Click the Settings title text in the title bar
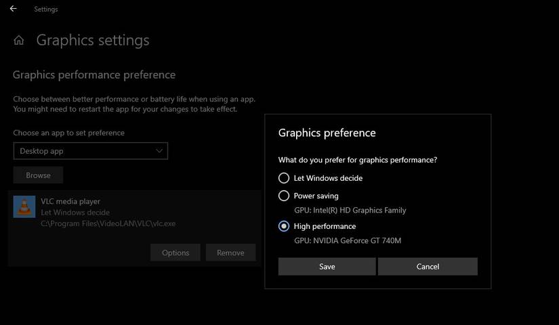The image size is (559, 325). [x=46, y=9]
